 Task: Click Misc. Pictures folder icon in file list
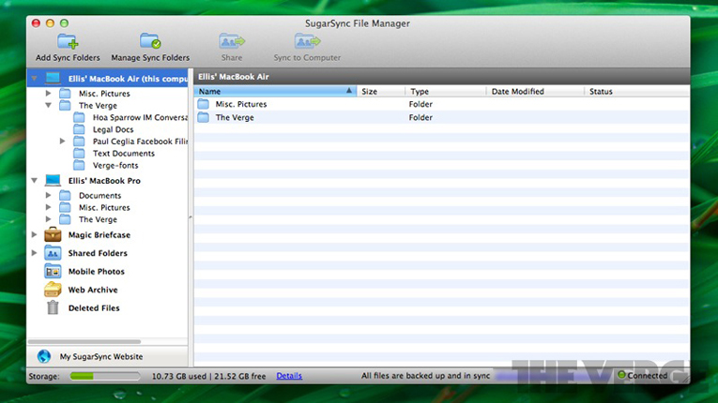tap(204, 104)
